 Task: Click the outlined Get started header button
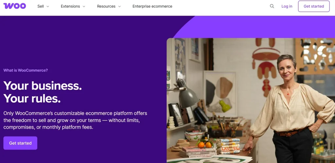pos(314,6)
